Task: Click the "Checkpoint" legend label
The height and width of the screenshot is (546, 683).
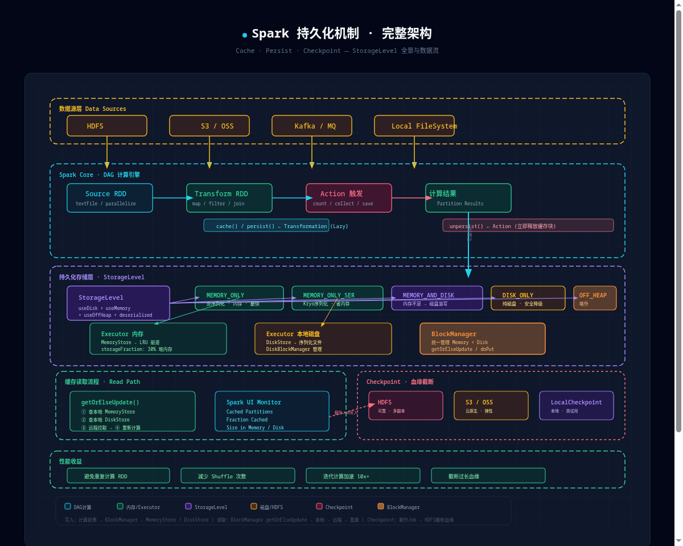Action: [x=339, y=507]
